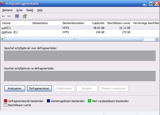Sort by Sessiestatus column header
This screenshot has width=160, height=115.
tap(46, 23)
